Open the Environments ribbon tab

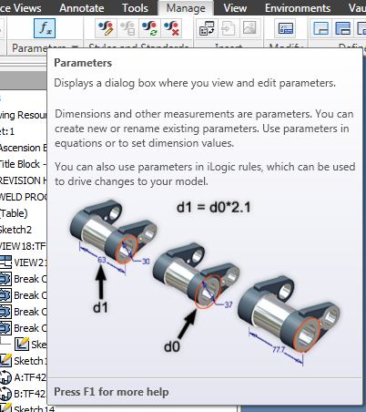pyautogui.click(x=298, y=8)
